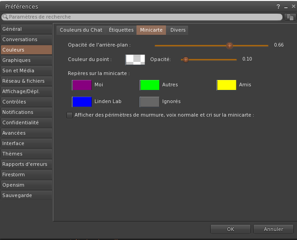Go to the Son et Média section
Screen dimensions: 297x240
pos(26,71)
